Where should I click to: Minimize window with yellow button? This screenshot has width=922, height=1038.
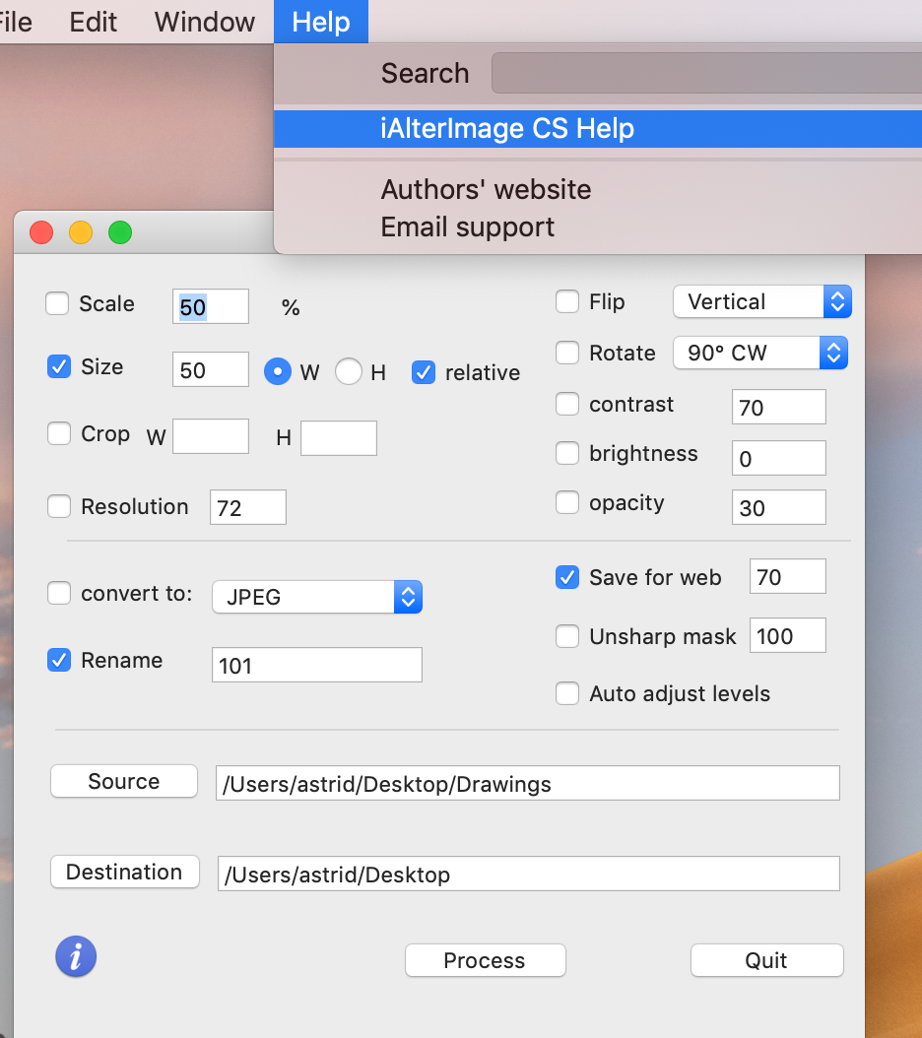pyautogui.click(x=81, y=232)
